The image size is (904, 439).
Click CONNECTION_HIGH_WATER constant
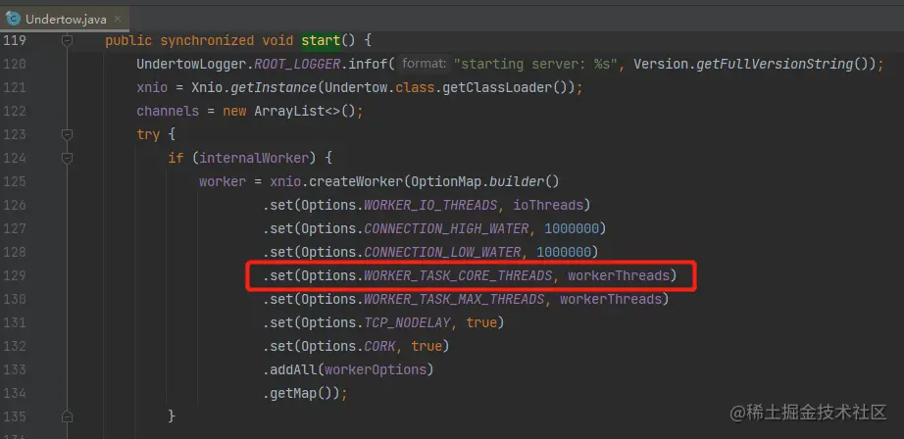click(446, 229)
